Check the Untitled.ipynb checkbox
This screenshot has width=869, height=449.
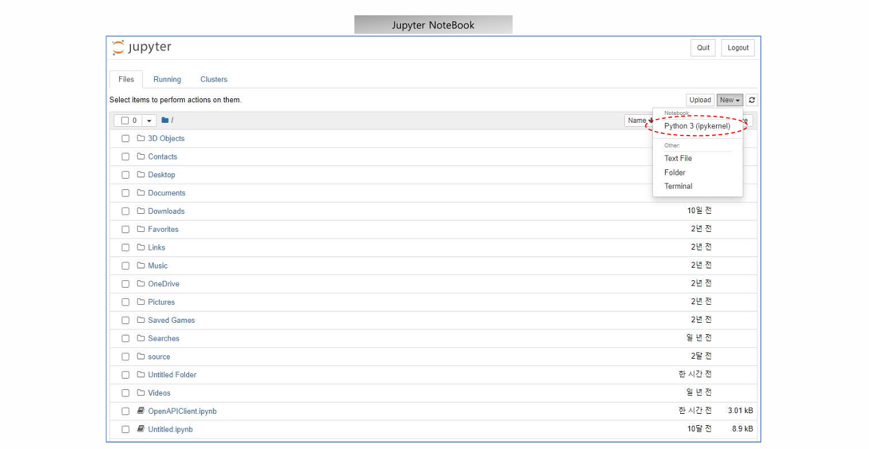click(x=125, y=430)
